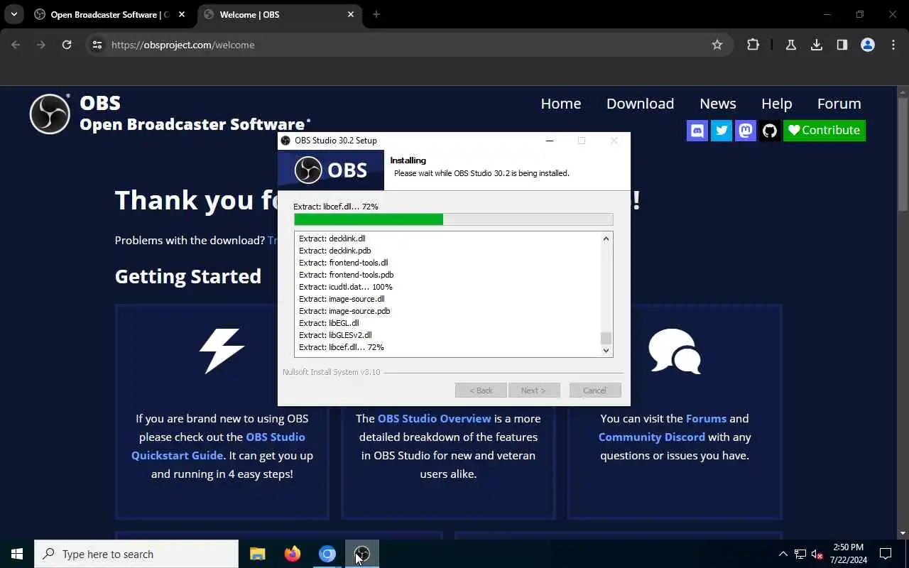
Task: Select OBS installer taskbar icon
Action: (x=362, y=554)
